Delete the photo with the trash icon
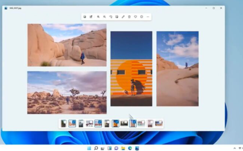The image size is (243, 151). click(x=129, y=17)
